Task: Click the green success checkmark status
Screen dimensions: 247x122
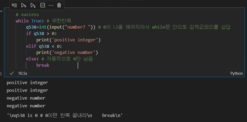Action: click(12, 73)
